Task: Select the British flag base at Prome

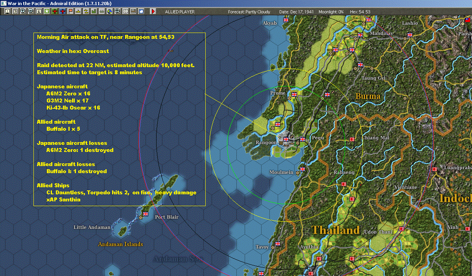Action: 294,94
